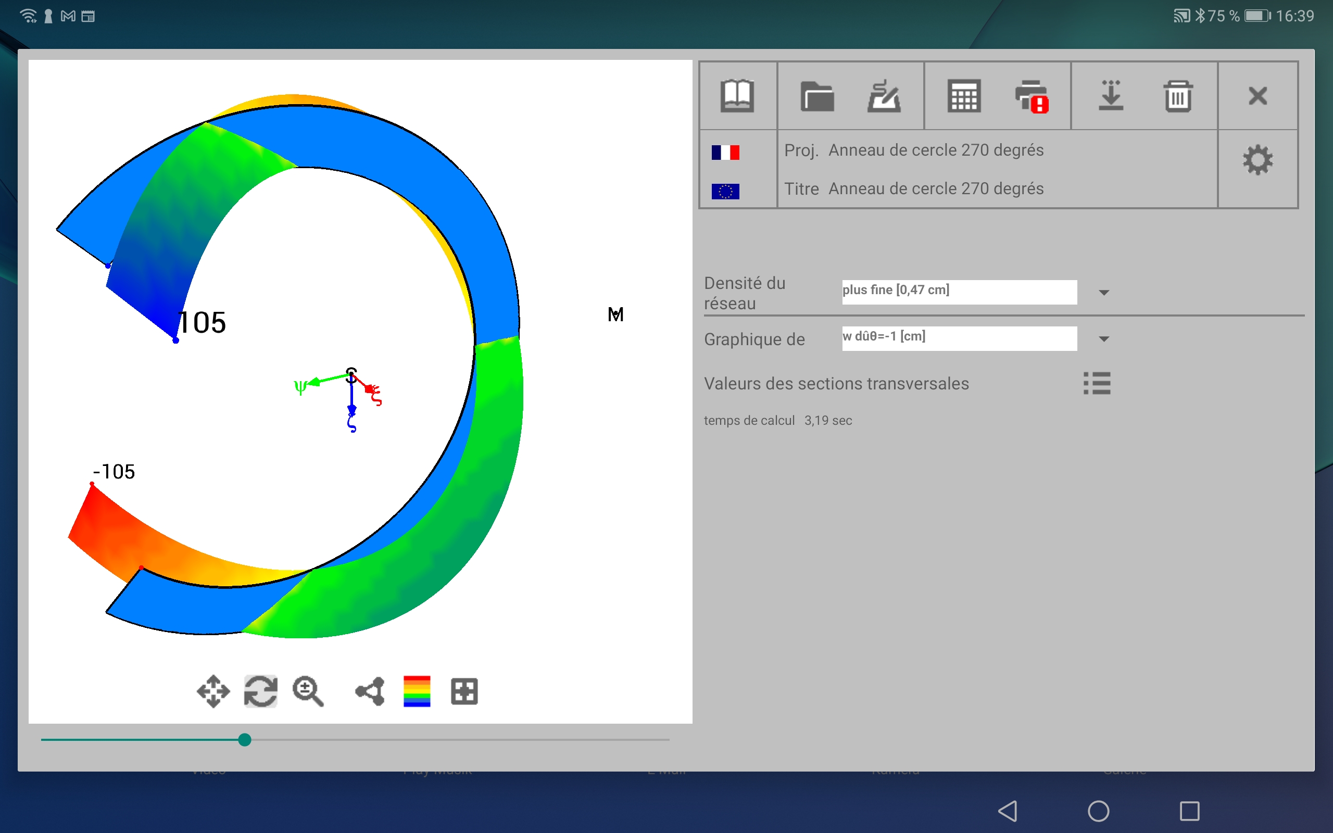Click the edit geometry pencil icon
Viewport: 1333px width, 833px height.
click(x=884, y=96)
